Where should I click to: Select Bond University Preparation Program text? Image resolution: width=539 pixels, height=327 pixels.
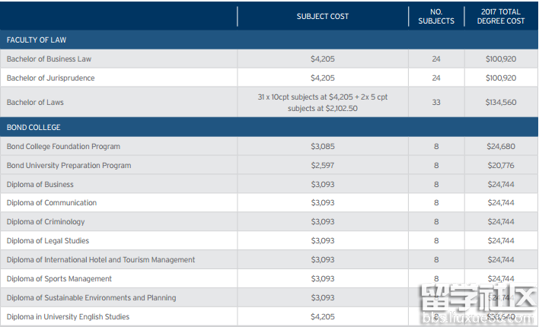click(x=69, y=165)
